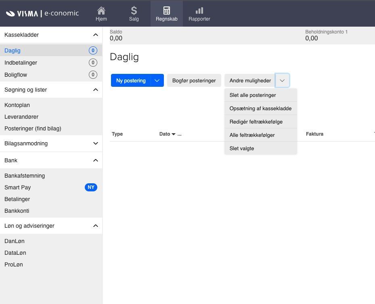375x304 pixels.
Task: Expand the Bilagsanmodning section
Action: pyautogui.click(x=95, y=143)
